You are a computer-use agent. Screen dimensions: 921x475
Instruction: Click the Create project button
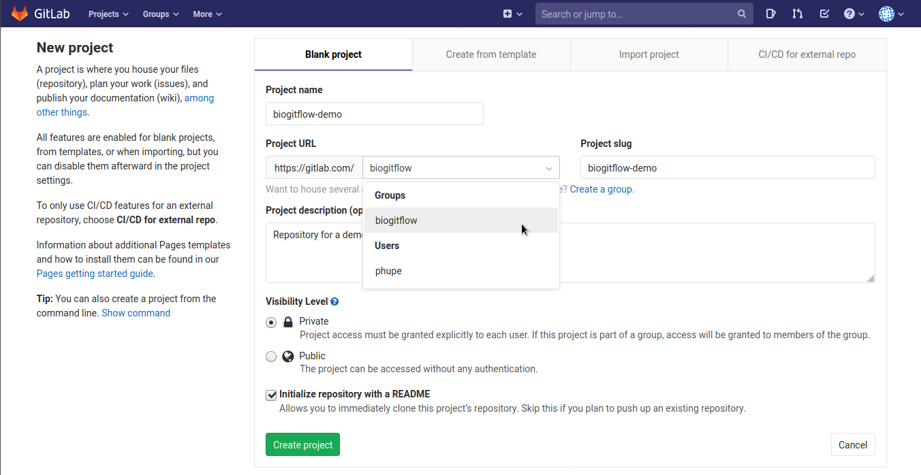(x=302, y=445)
